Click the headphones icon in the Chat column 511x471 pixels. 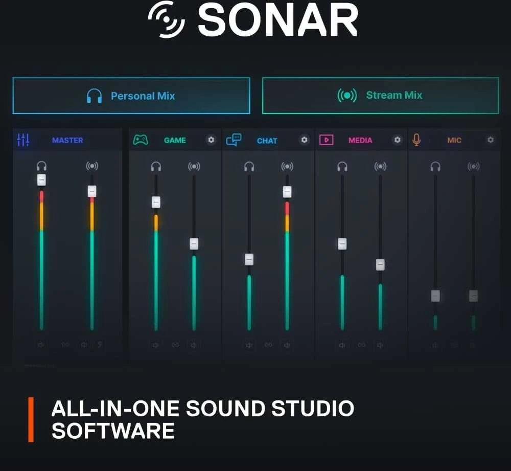249,166
